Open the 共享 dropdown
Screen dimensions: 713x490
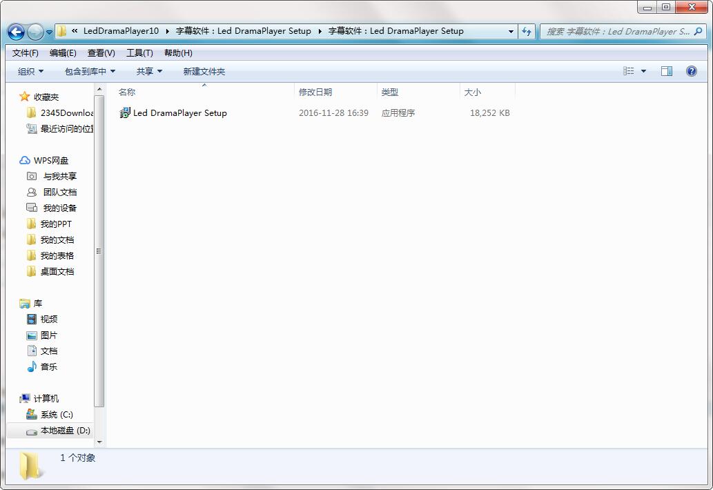point(149,71)
